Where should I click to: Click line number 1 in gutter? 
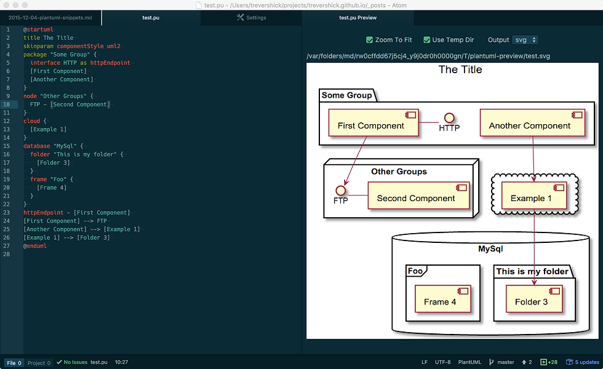[7, 30]
